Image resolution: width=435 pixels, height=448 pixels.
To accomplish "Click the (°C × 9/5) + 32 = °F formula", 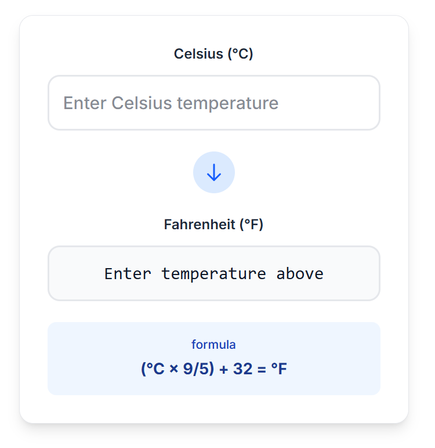I will [x=214, y=368].
